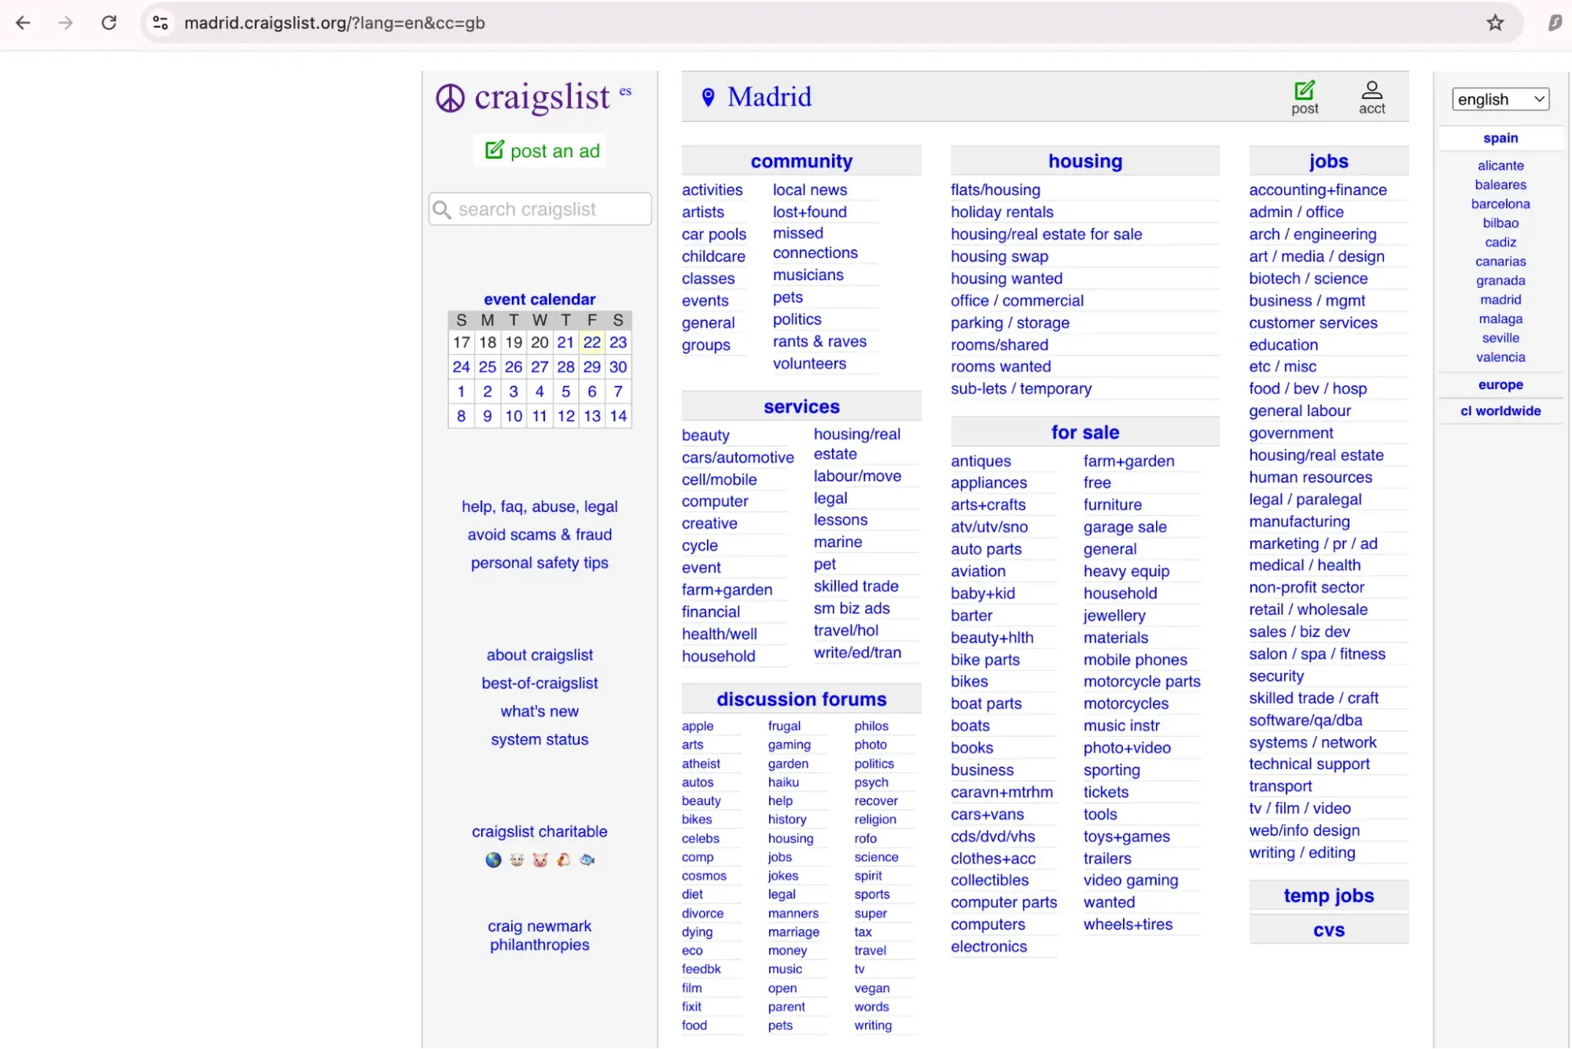This screenshot has width=1572, height=1049.
Task: Click the browser forward arrow
Action: pos(65,23)
